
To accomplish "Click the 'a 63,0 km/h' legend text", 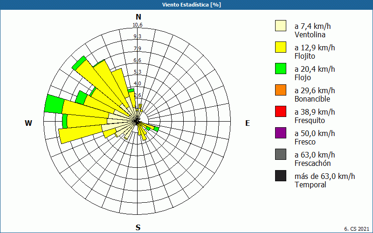I will coord(315,155).
